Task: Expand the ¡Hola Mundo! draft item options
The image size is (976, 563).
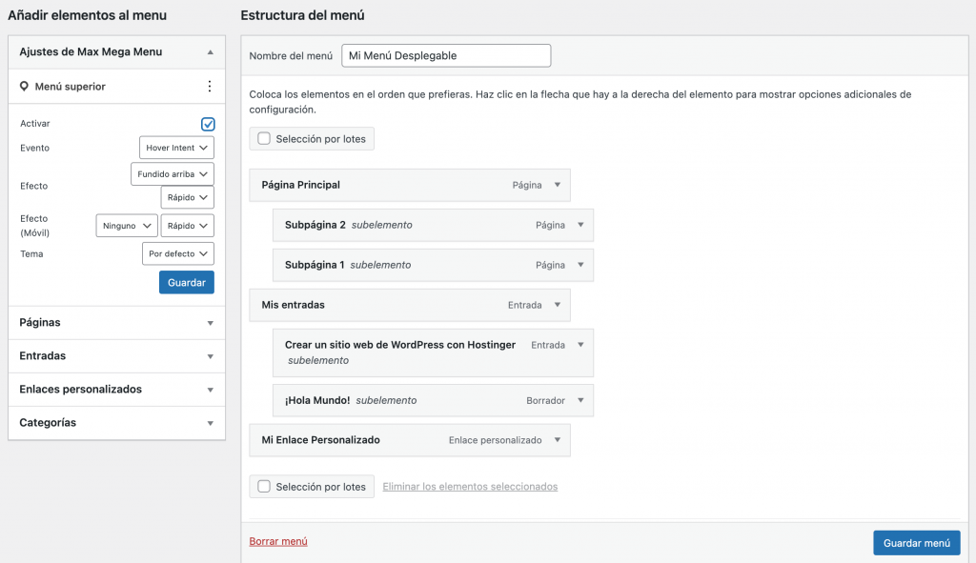Action: 581,400
